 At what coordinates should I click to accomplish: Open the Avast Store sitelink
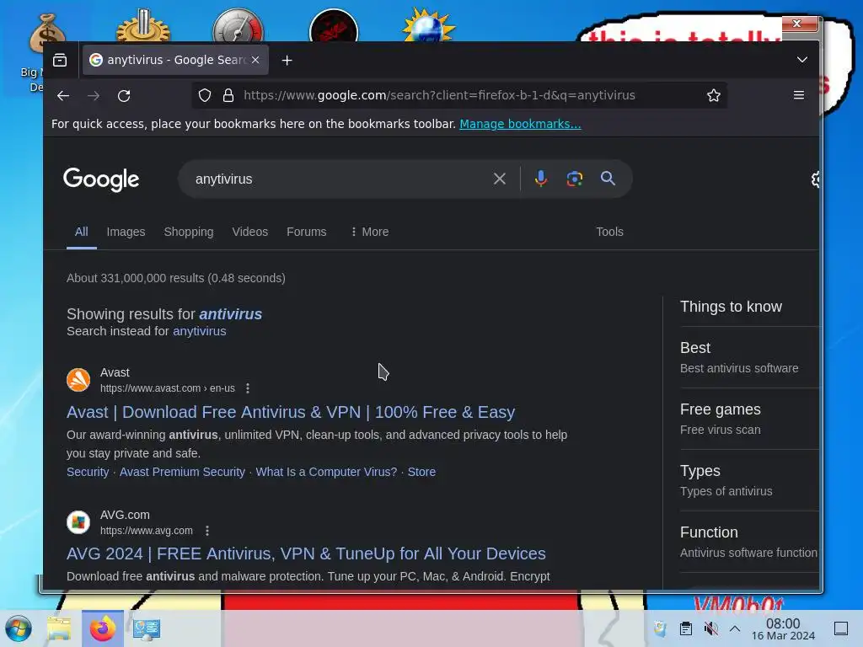tap(421, 472)
